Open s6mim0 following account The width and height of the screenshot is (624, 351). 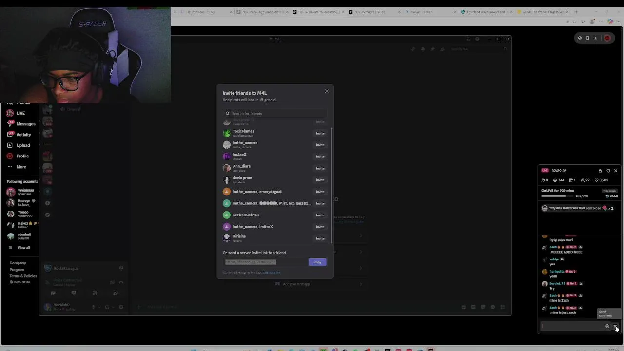[19, 236]
